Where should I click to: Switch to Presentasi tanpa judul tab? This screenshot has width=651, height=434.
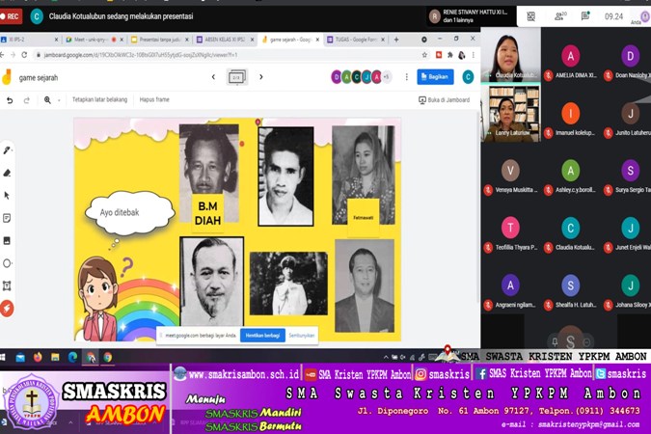tap(159, 40)
